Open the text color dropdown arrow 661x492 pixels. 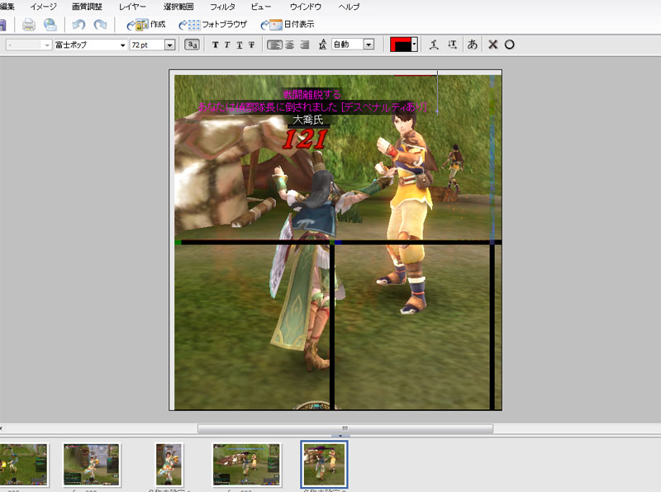tap(415, 45)
